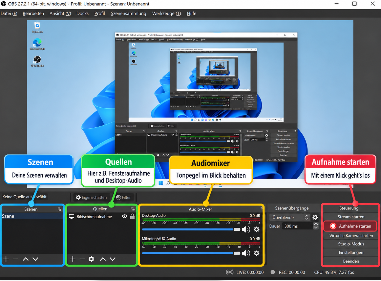Remove the scene with minus icon
Screen dimensions: 381x281
(x=15, y=259)
